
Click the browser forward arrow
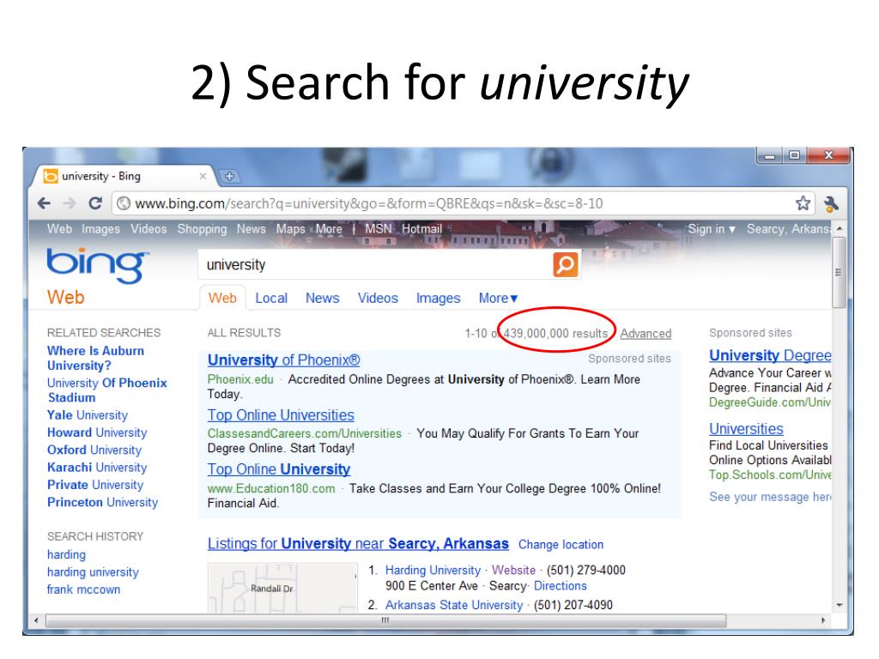click(70, 203)
